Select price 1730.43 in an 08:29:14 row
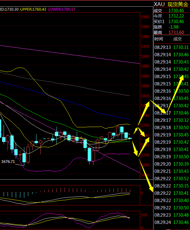The width and height of the screenshot is (190, 230). click(x=181, y=62)
